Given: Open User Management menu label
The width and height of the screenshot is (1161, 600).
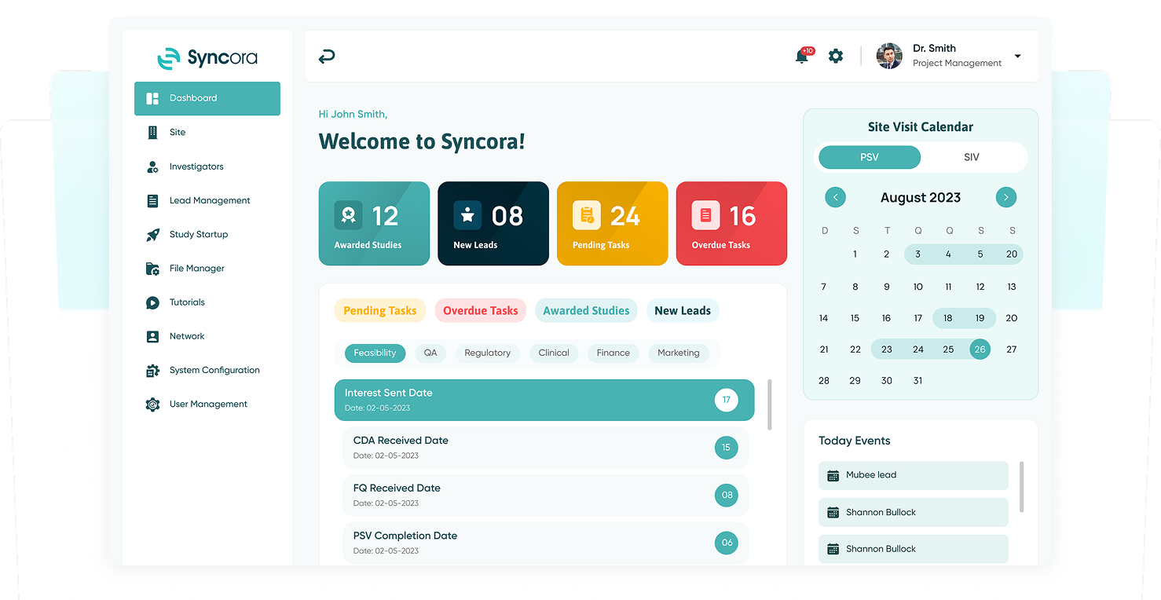Looking at the screenshot, I should pyautogui.click(x=208, y=404).
